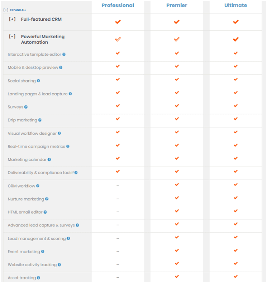Click the Premier plan heading link
This screenshot has width=267, height=283.
click(x=177, y=5)
